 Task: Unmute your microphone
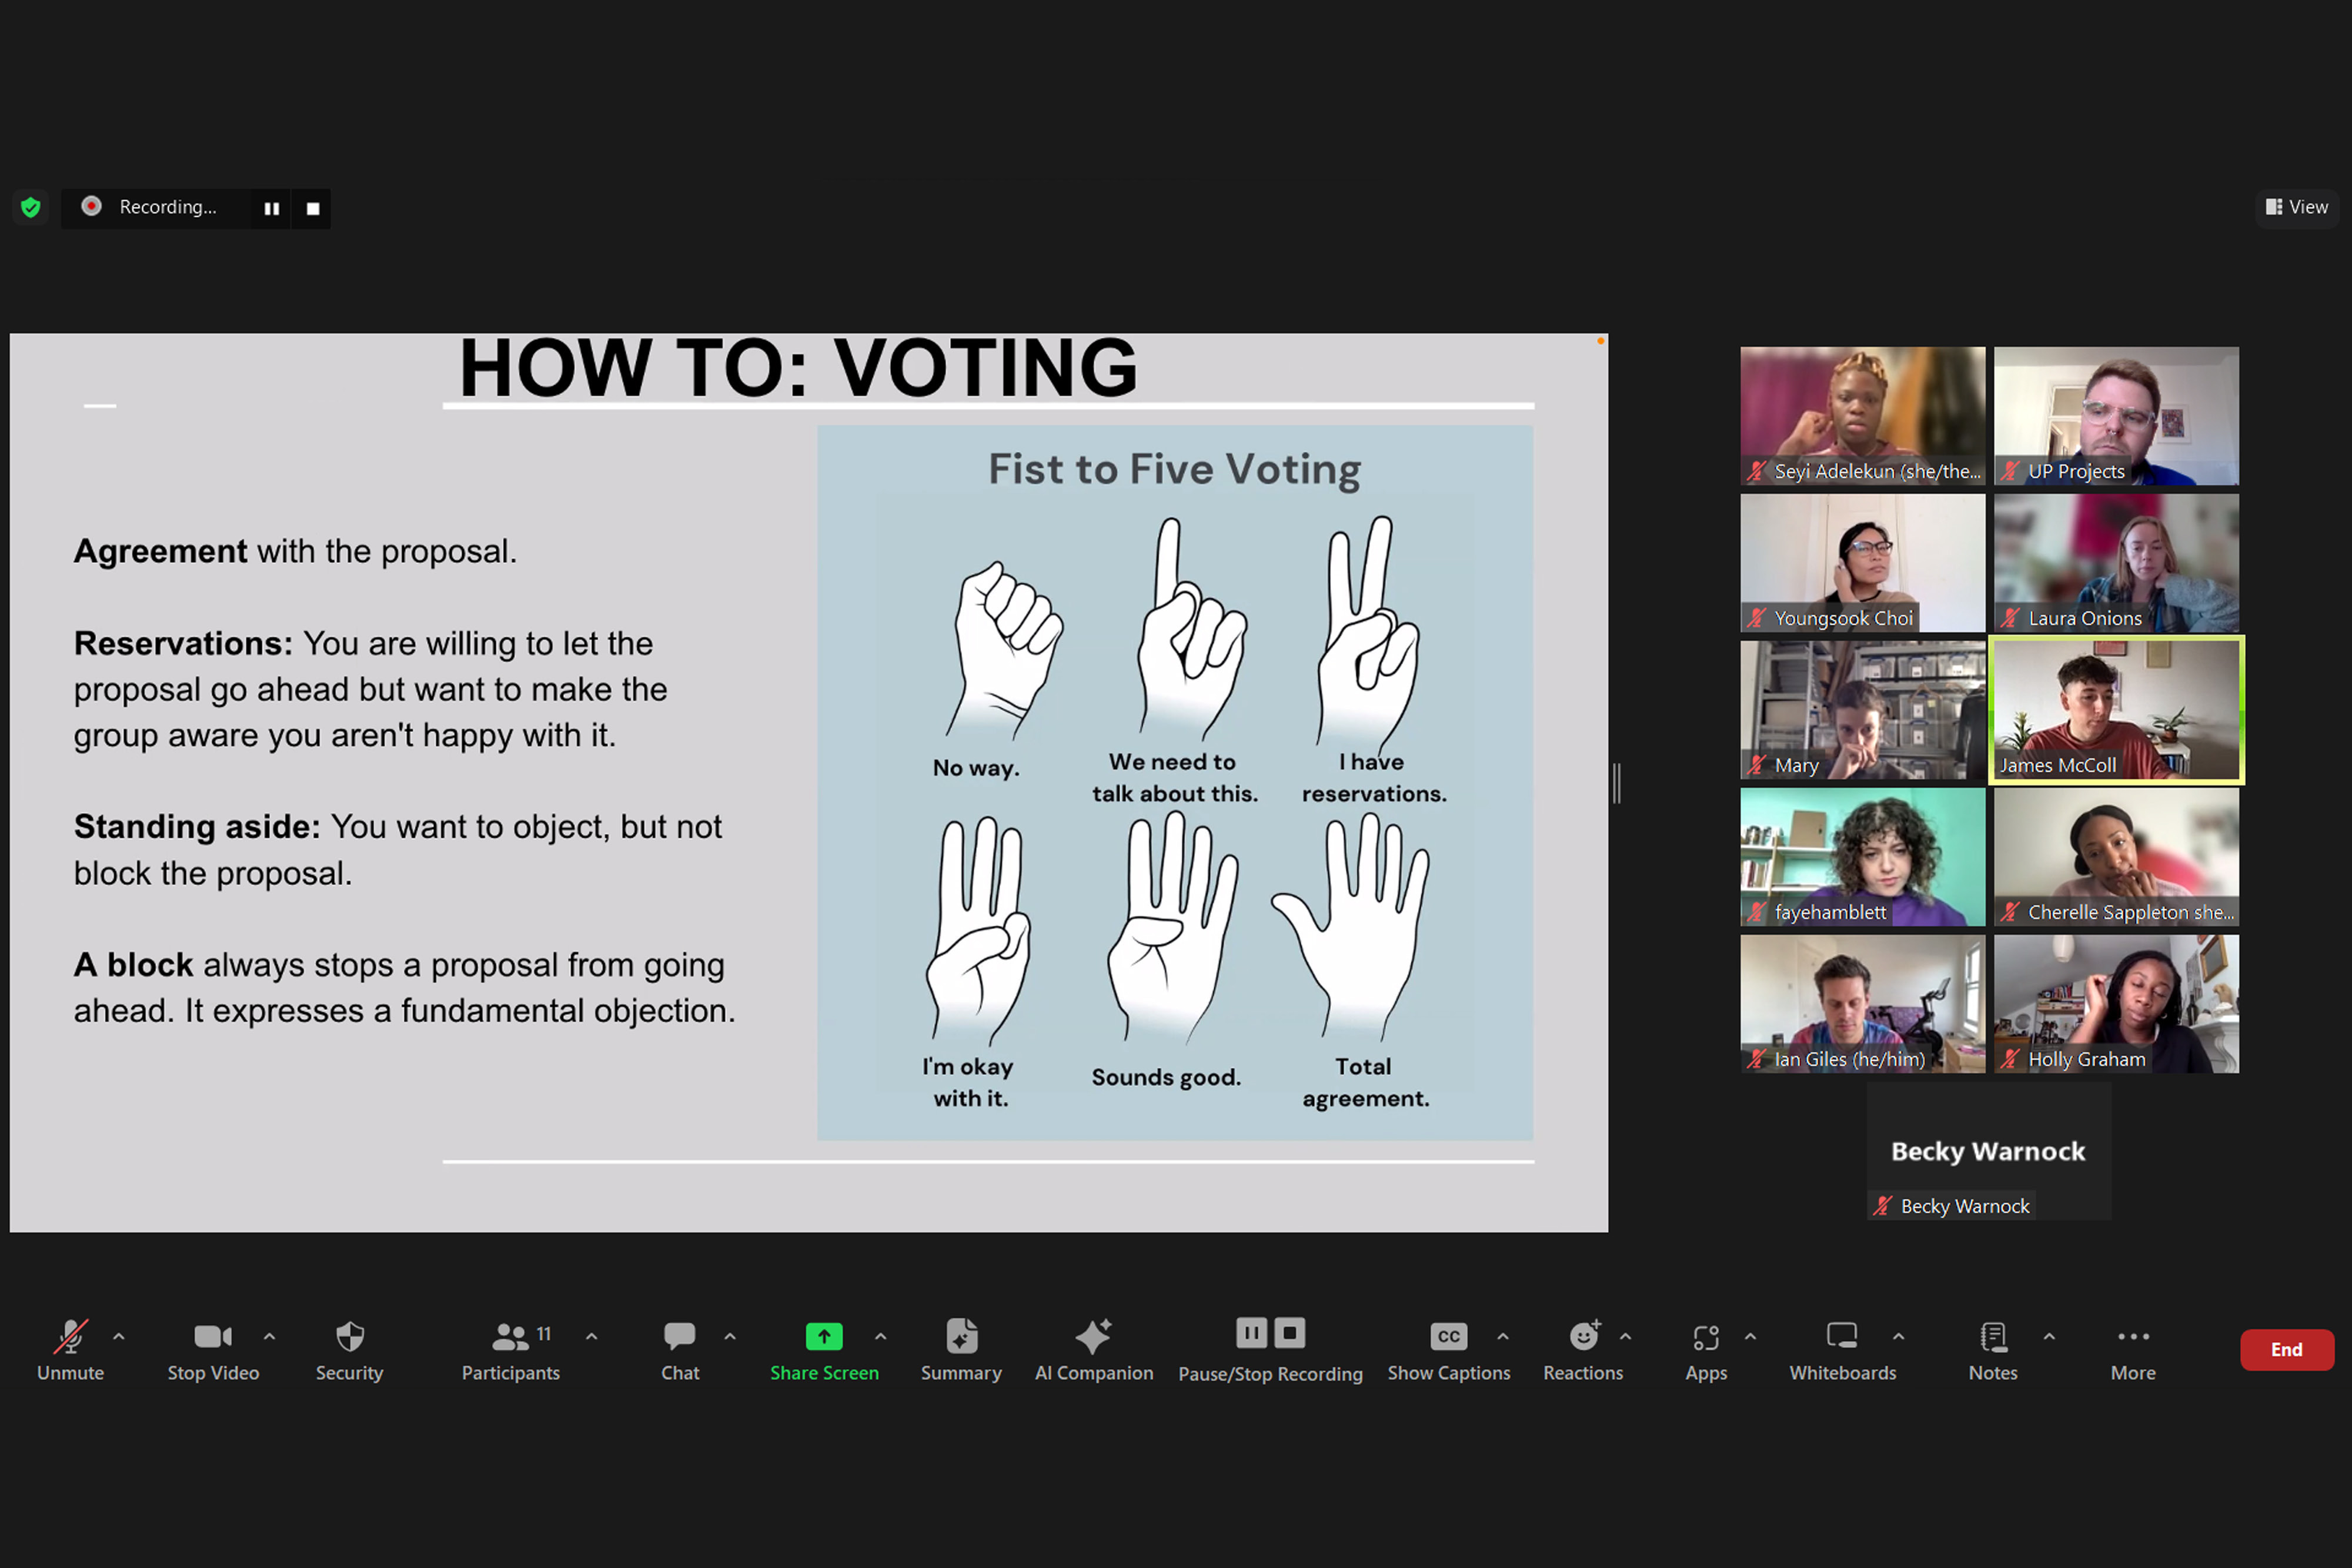(70, 1337)
